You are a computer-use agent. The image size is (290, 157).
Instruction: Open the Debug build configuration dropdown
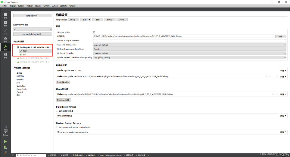point(73,20)
